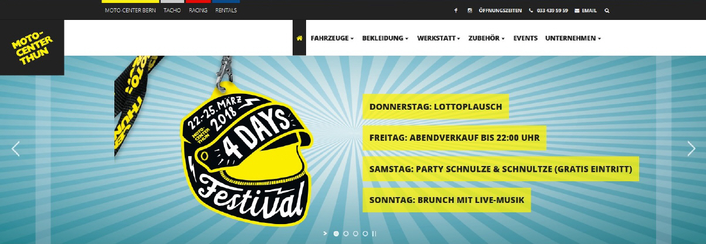Jump to the fourth slide dot

pos(365,233)
